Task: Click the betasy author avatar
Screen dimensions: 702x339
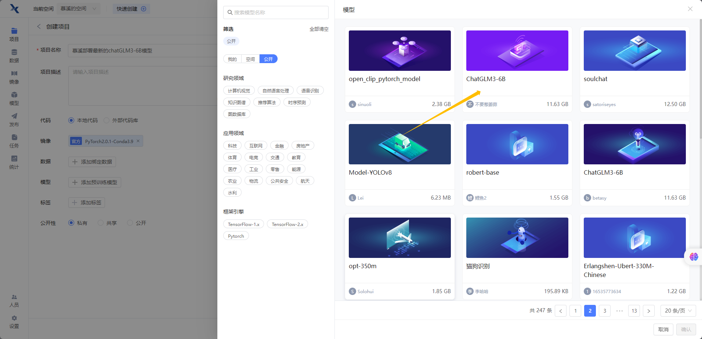Action: (587, 198)
